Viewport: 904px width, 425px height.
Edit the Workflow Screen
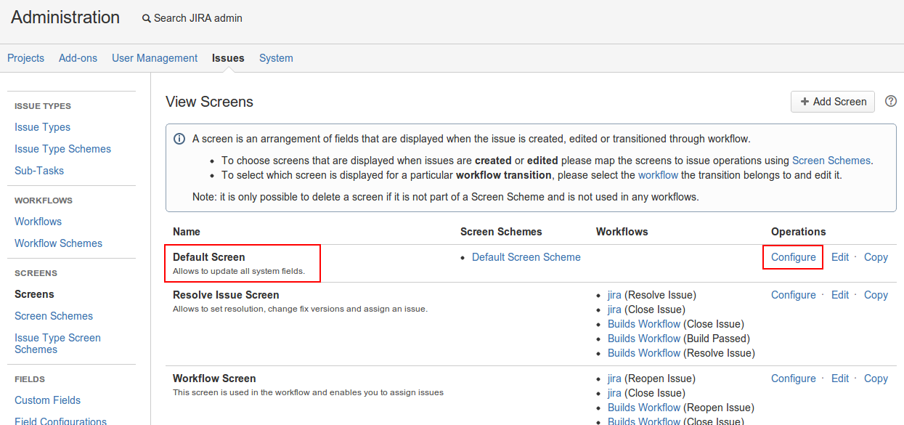840,379
